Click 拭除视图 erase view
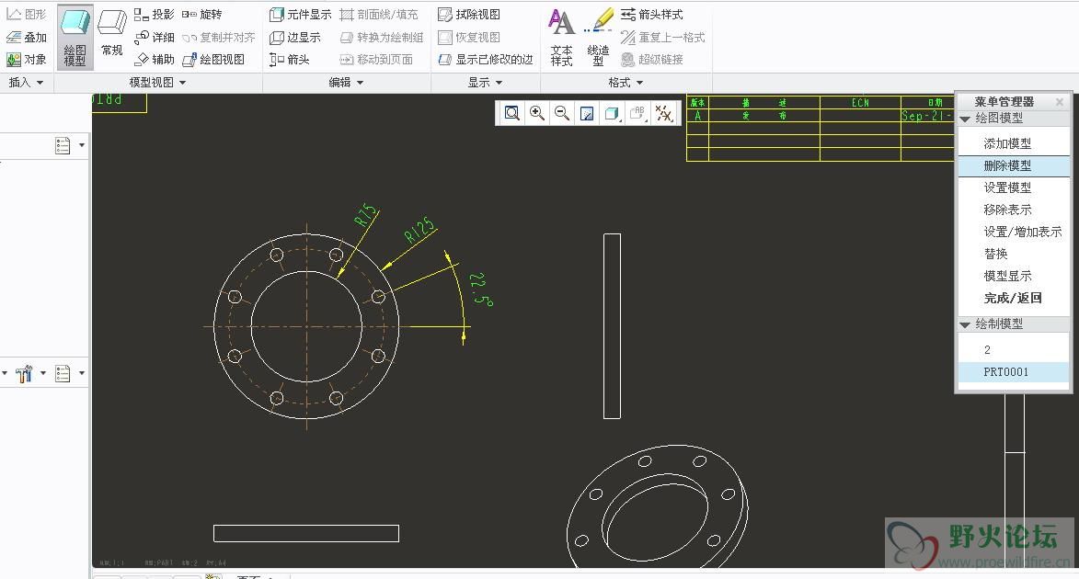 [469, 15]
